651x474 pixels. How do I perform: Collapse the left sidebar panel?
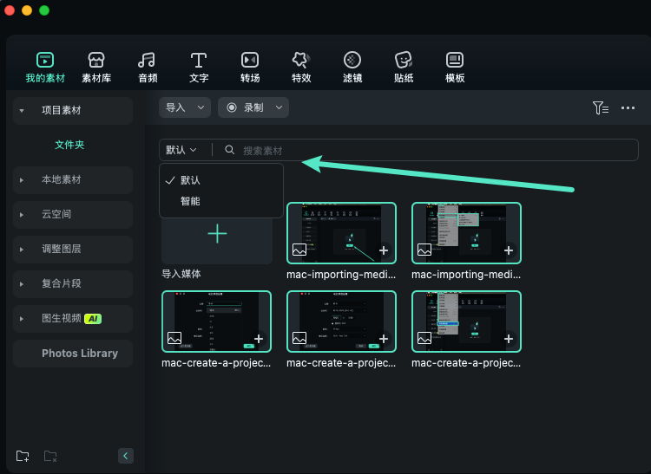click(125, 456)
